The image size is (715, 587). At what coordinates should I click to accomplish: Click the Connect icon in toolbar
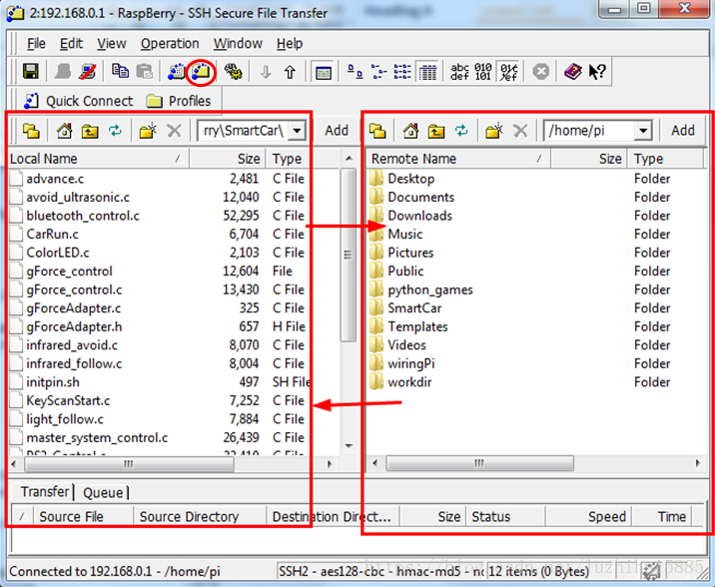pos(63,72)
